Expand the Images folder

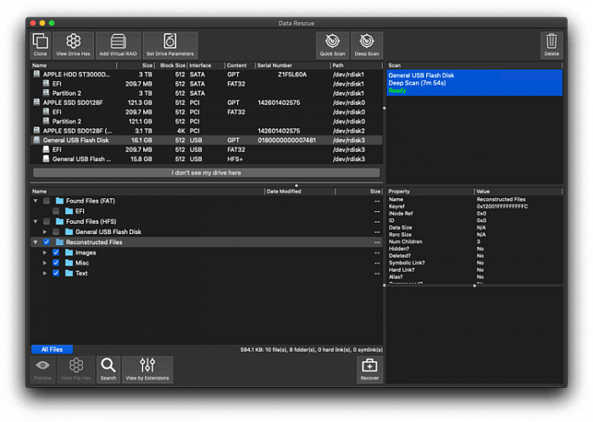click(45, 253)
